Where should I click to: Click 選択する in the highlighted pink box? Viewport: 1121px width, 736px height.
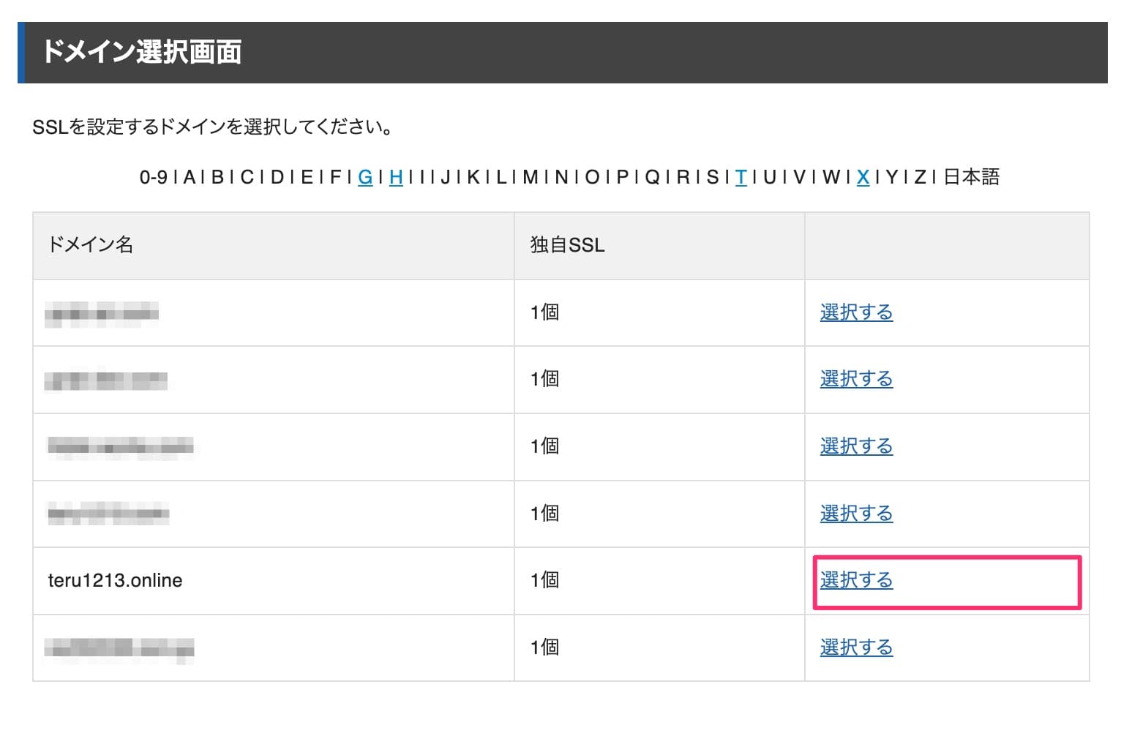click(855, 580)
